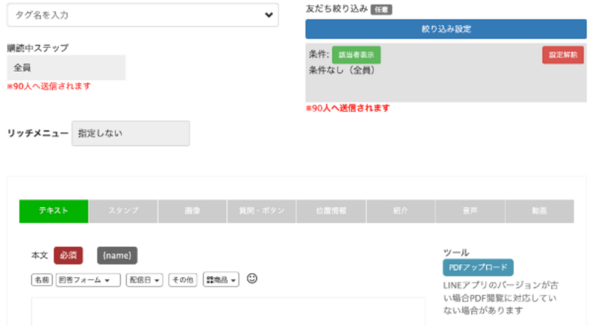
Task: Open the 位置情報 tab
Action: click(332, 211)
